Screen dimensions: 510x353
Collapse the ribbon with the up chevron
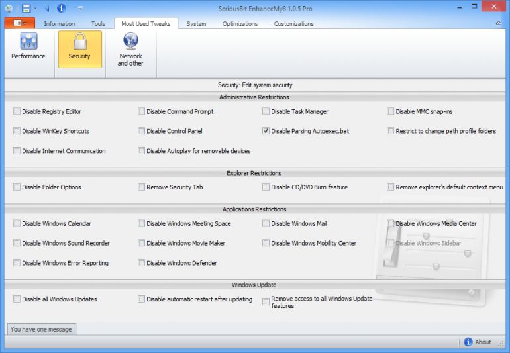click(499, 23)
